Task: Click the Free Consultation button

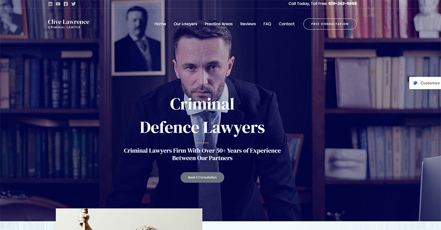Action: (x=330, y=24)
